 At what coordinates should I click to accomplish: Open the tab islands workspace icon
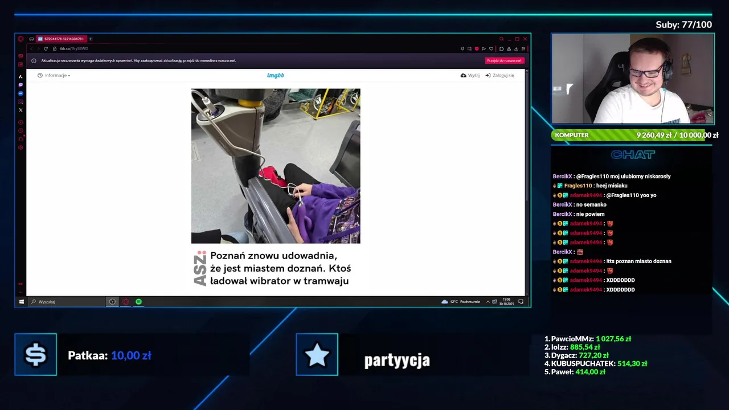31,39
